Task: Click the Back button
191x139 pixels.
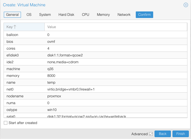Action: 163,134
